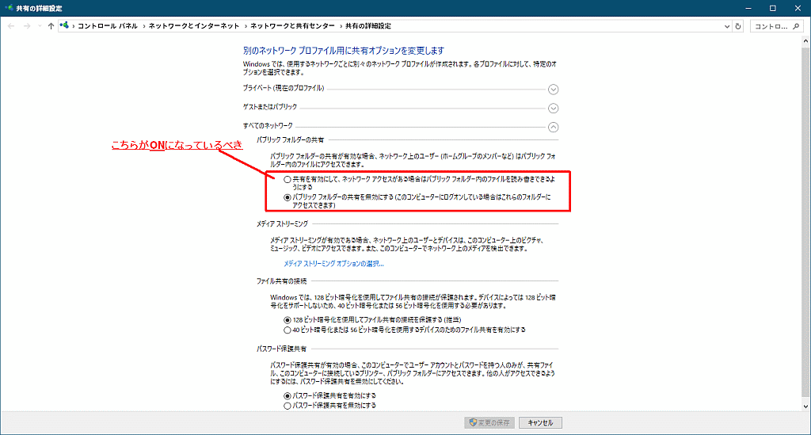Screen dimensions: 811x435
Task: Click パスワード保護共有 section label
Action: point(281,349)
